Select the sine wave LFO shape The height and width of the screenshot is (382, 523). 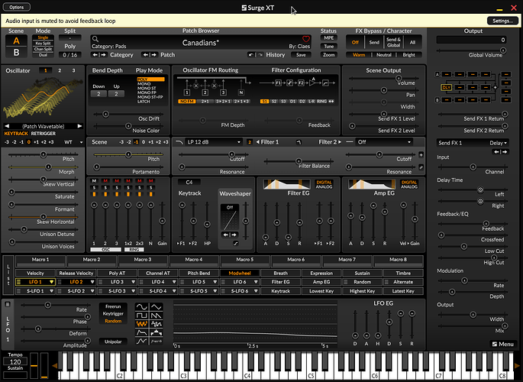coord(142,306)
